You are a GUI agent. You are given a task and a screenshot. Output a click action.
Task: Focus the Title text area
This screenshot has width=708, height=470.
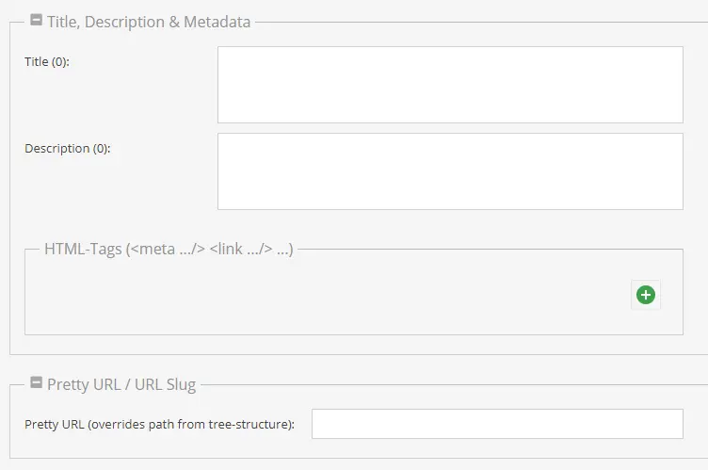[450, 85]
